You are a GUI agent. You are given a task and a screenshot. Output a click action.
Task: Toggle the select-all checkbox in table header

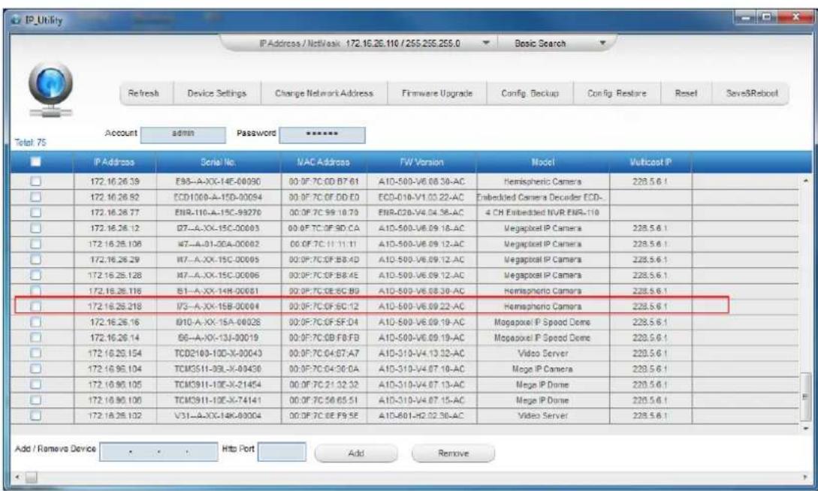point(35,162)
